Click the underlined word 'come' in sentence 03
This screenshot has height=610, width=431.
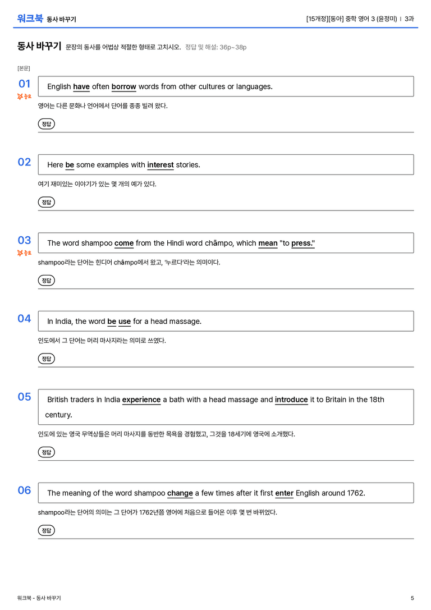tap(124, 243)
